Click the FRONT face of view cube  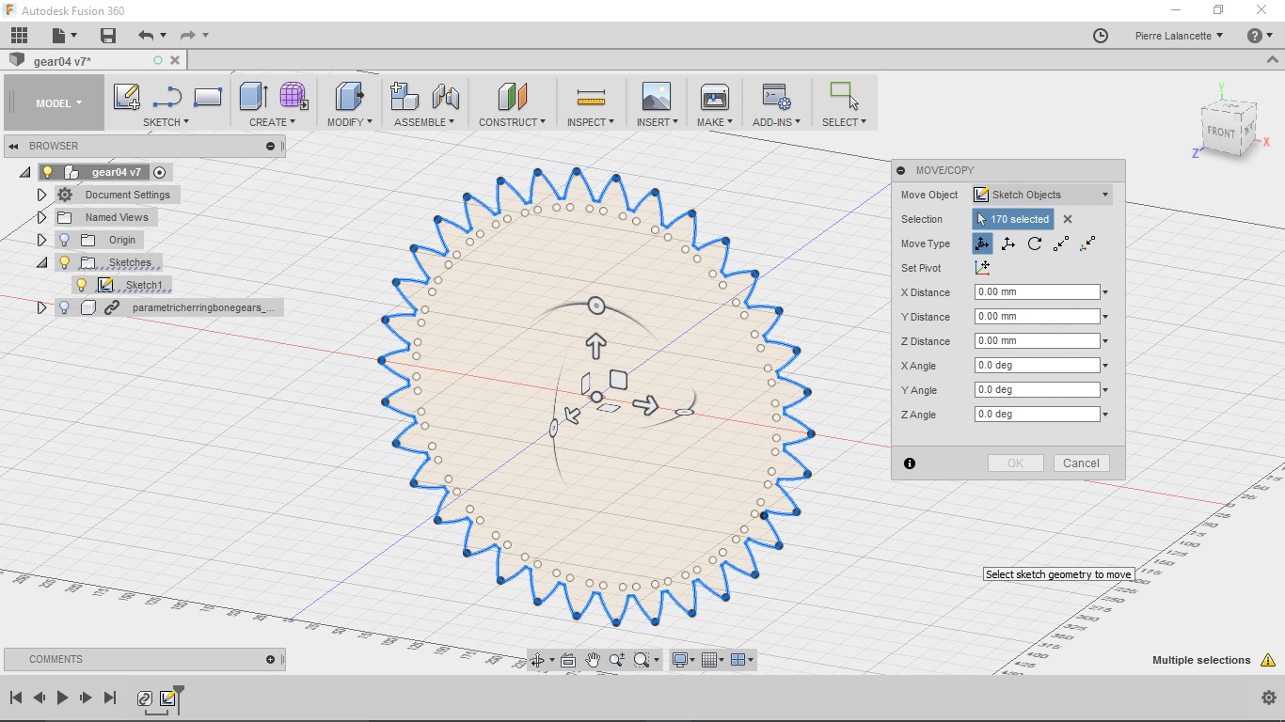[x=1221, y=133]
